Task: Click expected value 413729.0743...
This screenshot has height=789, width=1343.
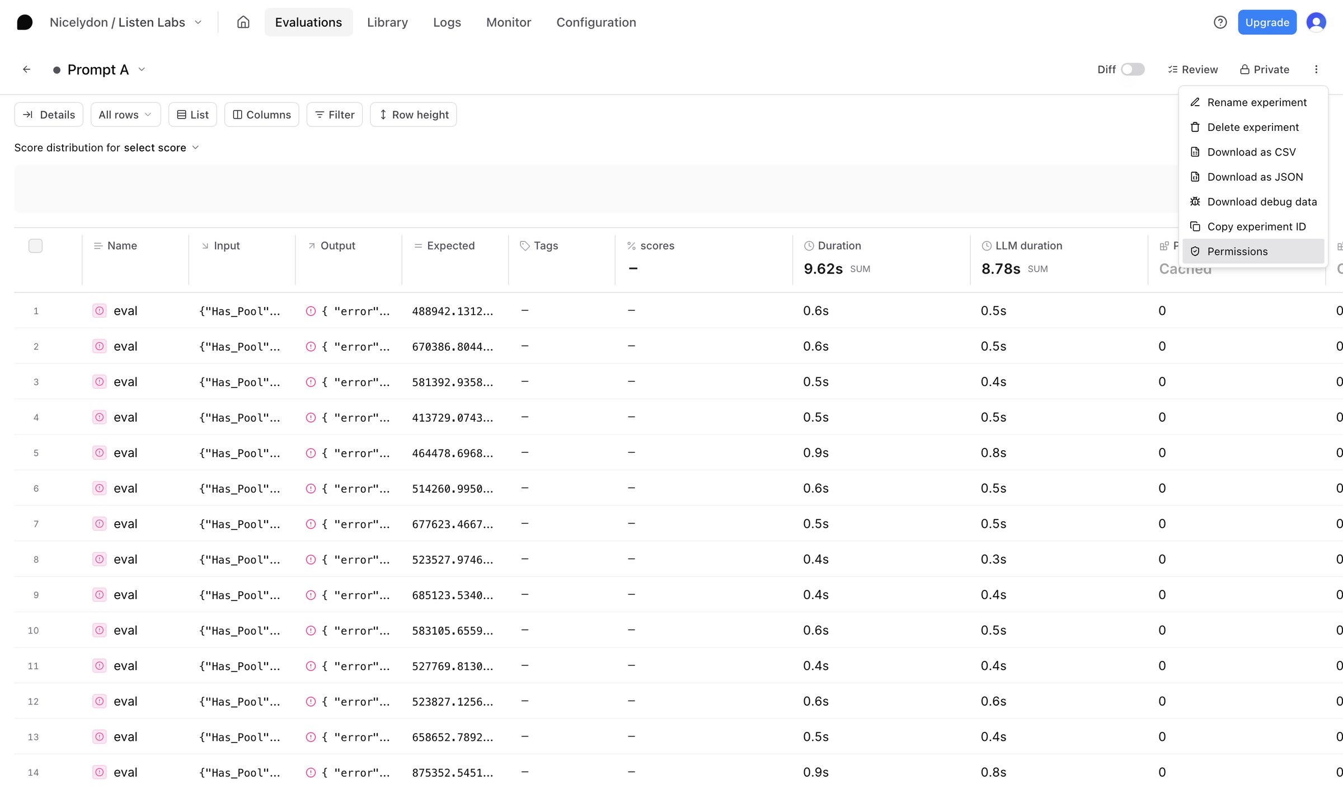Action: coord(453,418)
